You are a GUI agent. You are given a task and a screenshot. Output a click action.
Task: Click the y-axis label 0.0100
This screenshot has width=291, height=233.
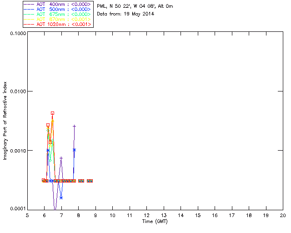18,91
